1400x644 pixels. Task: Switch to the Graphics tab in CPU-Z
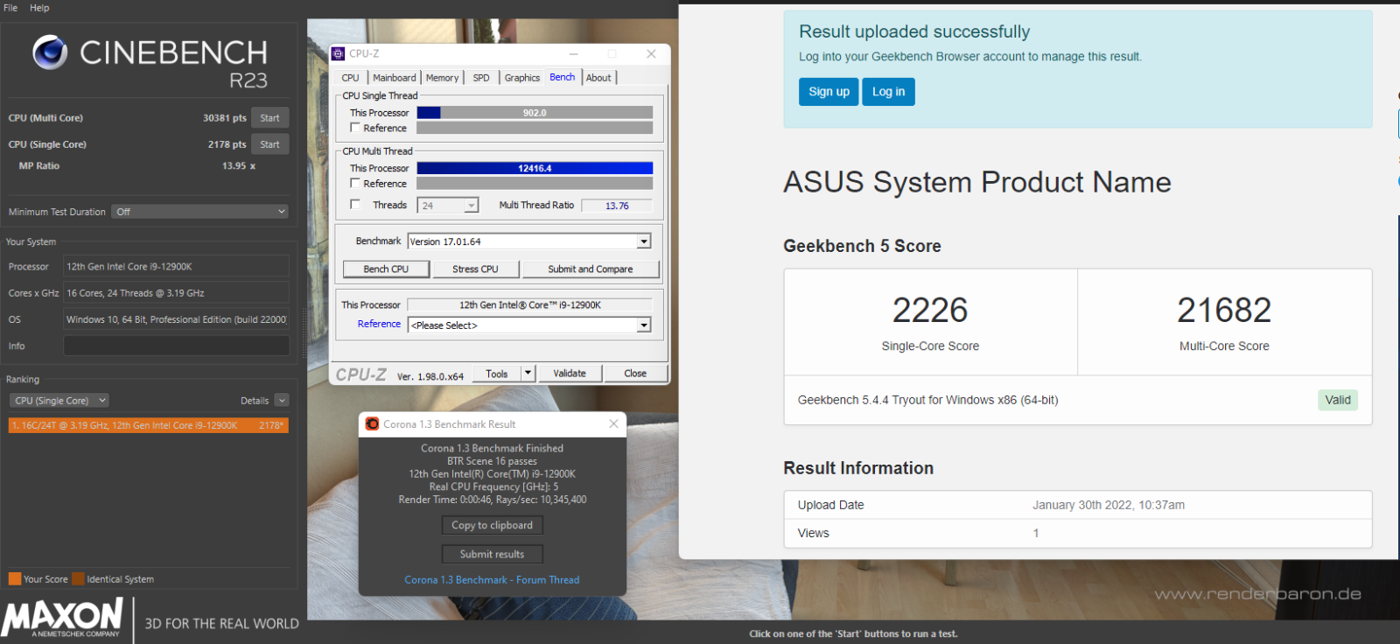pos(522,78)
